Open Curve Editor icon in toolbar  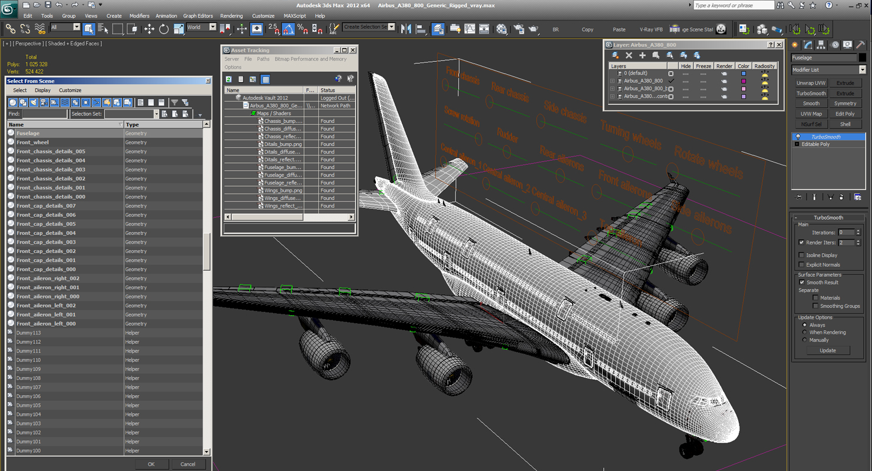click(470, 28)
